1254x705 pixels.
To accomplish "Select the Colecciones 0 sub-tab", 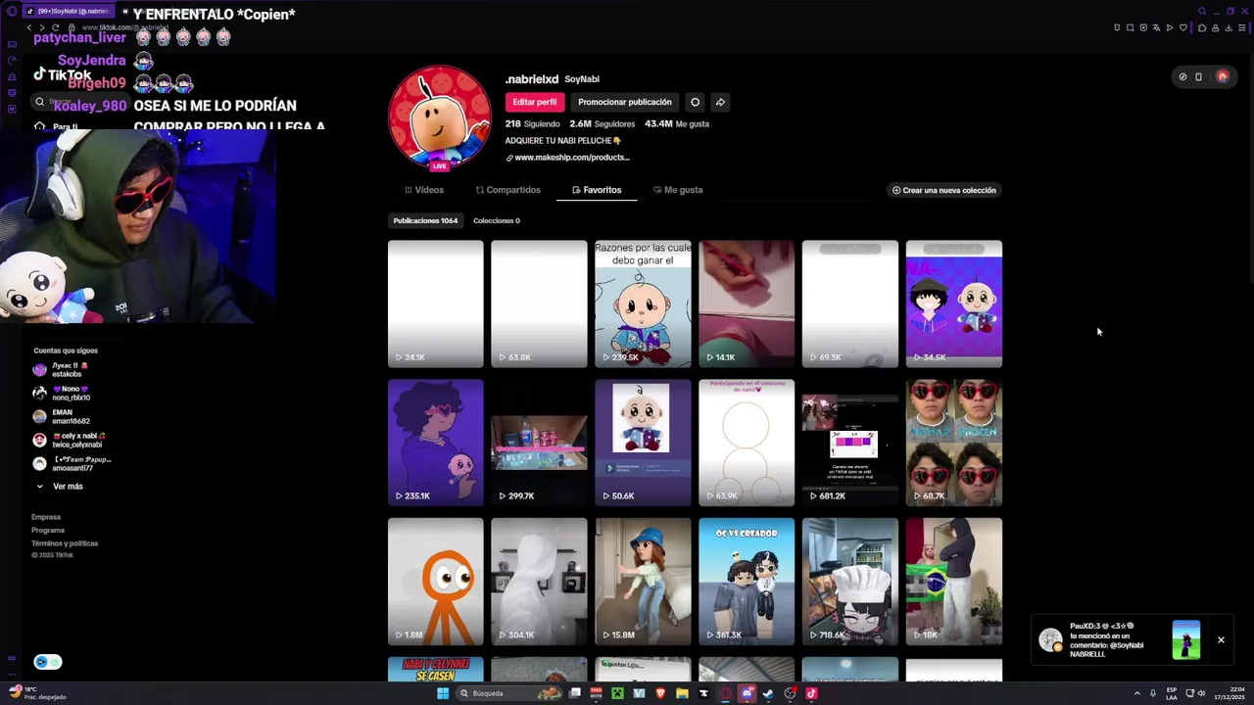I will tap(497, 220).
